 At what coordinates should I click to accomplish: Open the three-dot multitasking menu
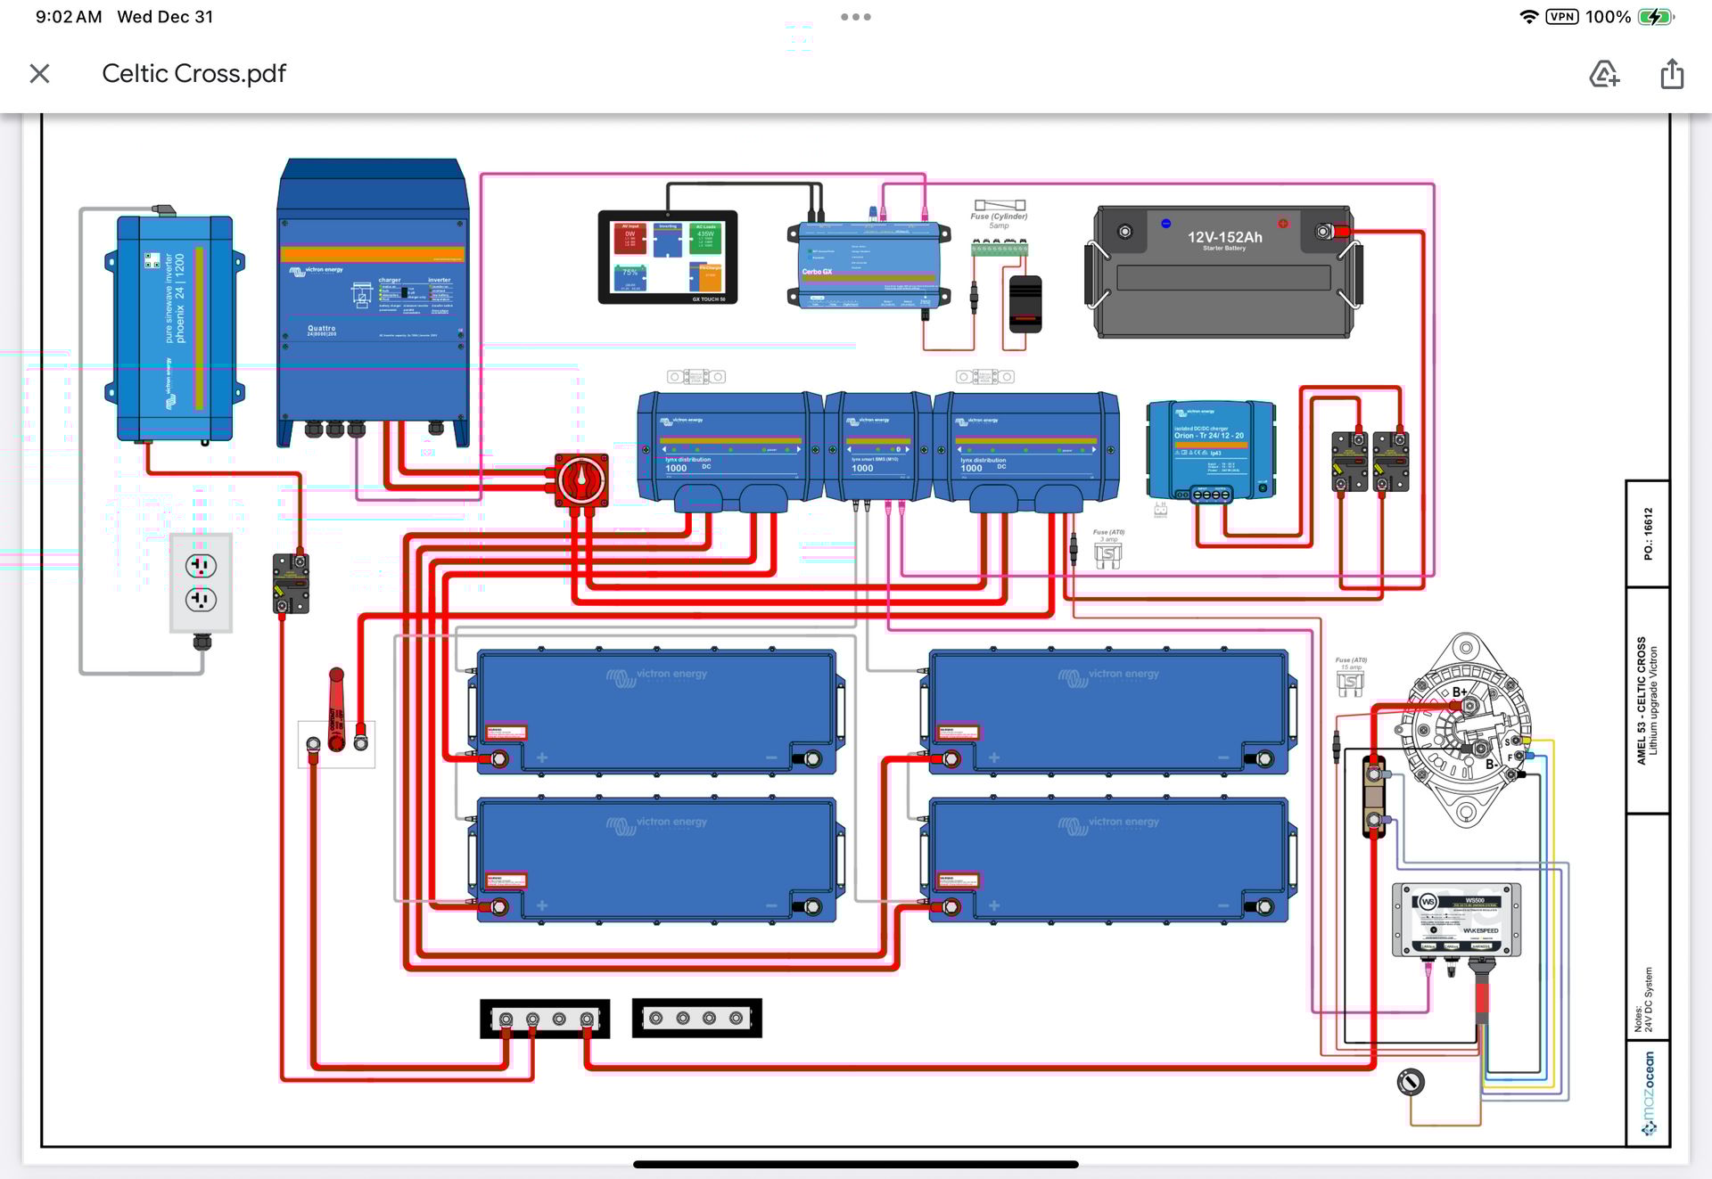coord(855,17)
